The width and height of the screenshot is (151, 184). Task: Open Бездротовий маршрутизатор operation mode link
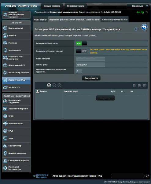[64, 12]
